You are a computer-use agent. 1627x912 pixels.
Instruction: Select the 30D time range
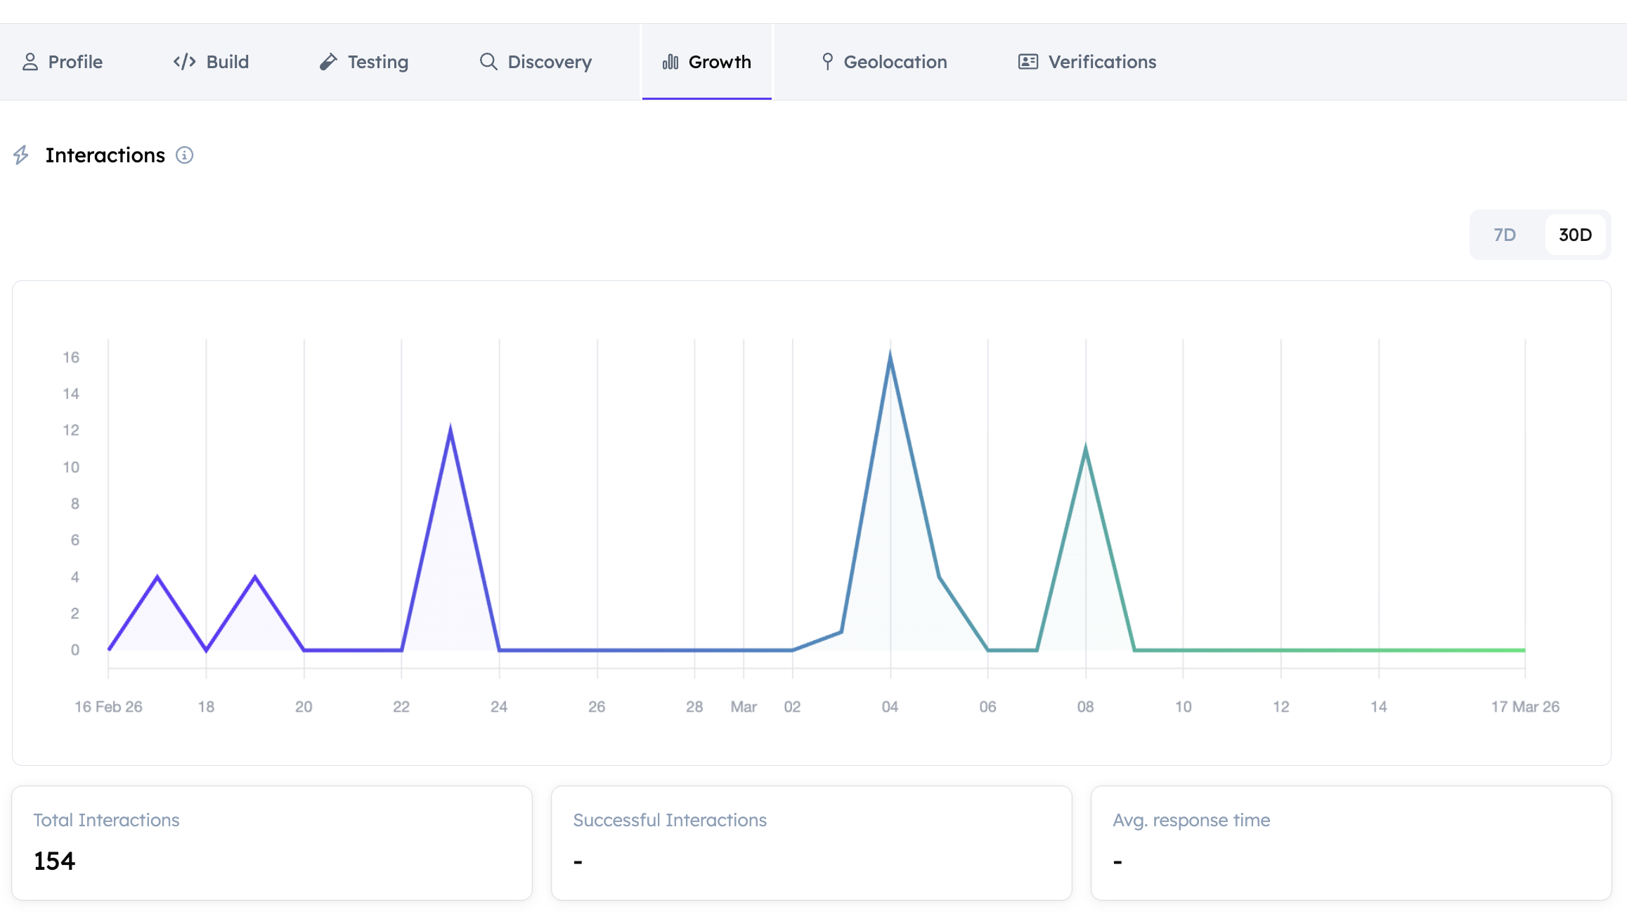(x=1575, y=235)
